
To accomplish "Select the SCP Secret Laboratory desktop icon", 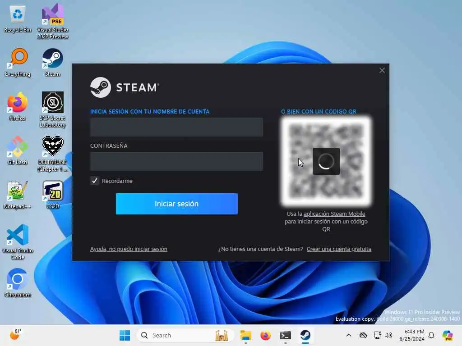I will pos(53,109).
